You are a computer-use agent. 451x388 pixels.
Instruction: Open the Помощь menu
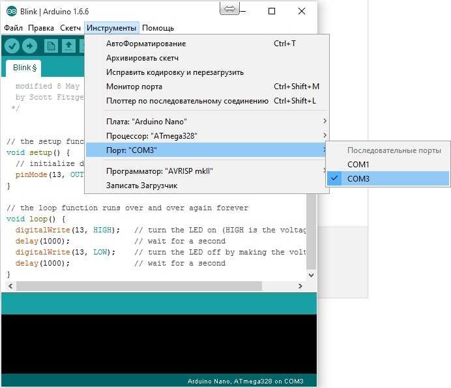158,28
